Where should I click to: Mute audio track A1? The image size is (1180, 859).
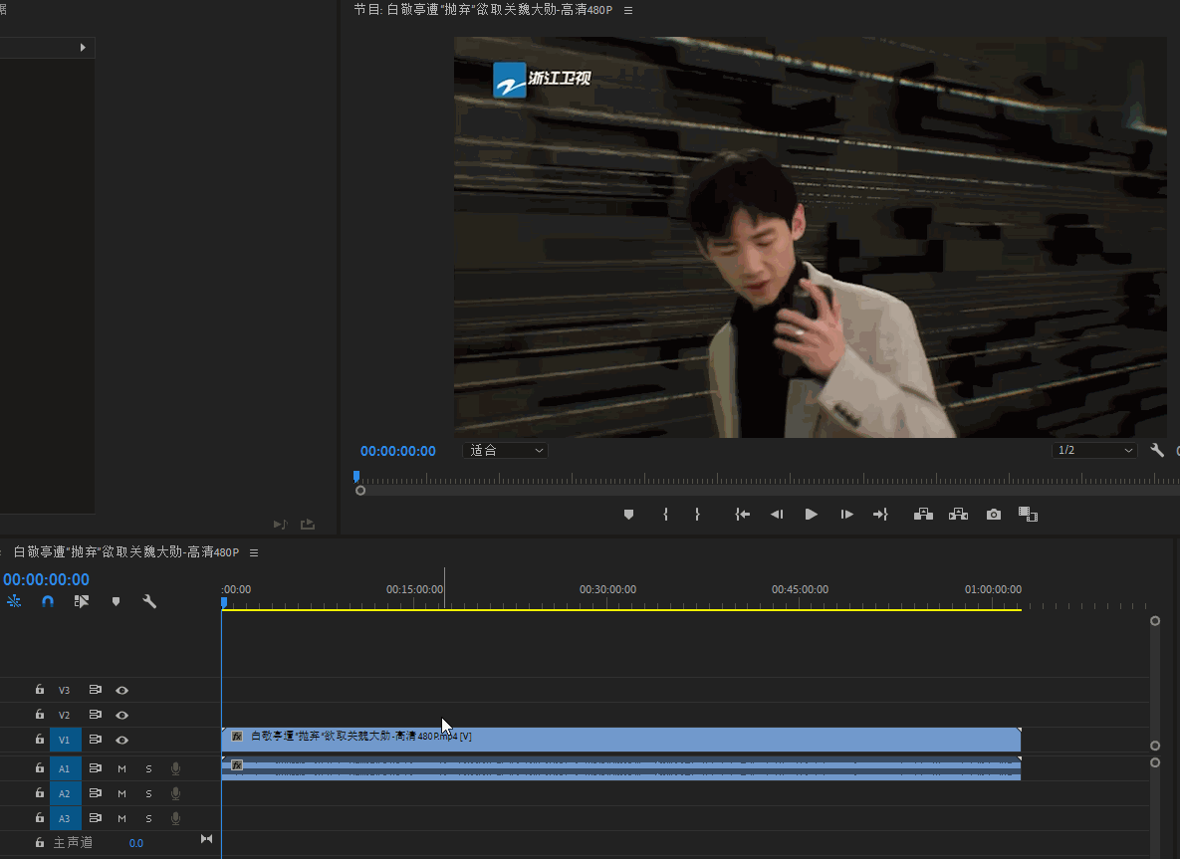pos(121,768)
